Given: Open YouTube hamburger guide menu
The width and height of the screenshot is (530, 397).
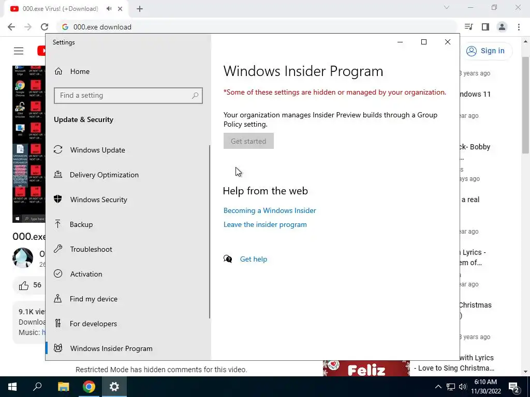Looking at the screenshot, I should (19, 51).
